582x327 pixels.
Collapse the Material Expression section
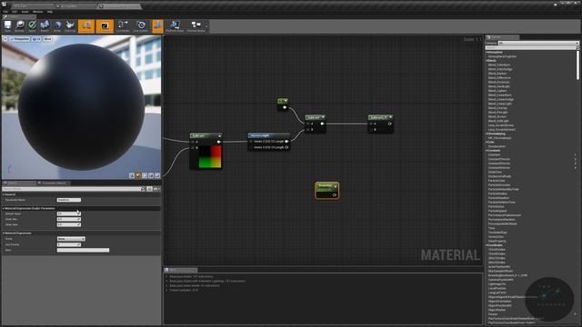[4, 233]
